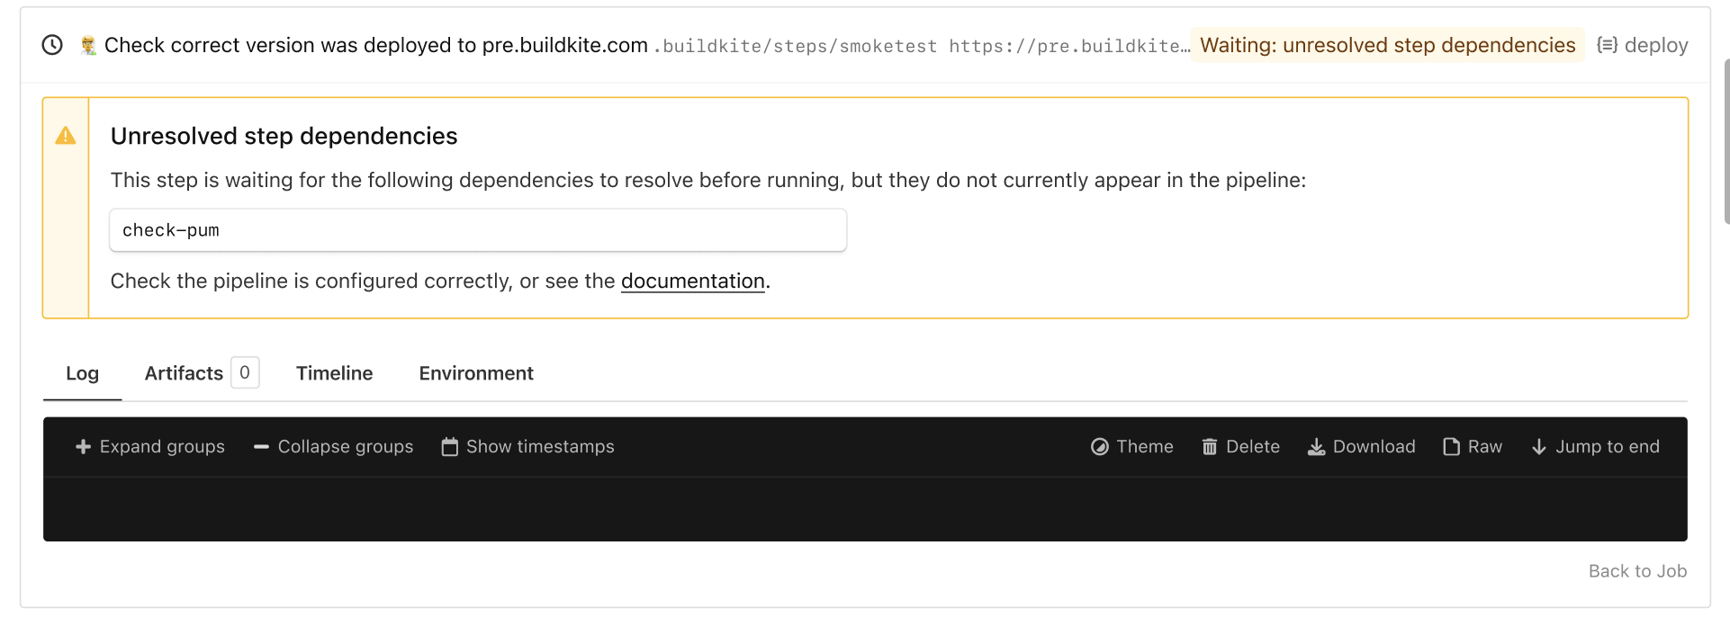Screen dimensions: 1730x617
Task: Collapse groups in the log output
Action: click(334, 447)
